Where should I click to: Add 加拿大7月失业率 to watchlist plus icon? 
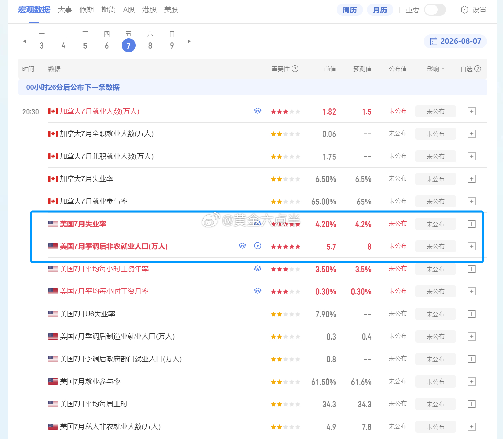(472, 179)
